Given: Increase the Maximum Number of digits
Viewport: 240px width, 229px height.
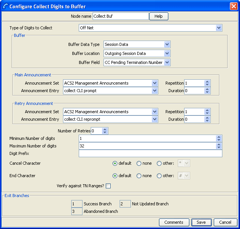Looking at the screenshot, I should pos(219,144).
